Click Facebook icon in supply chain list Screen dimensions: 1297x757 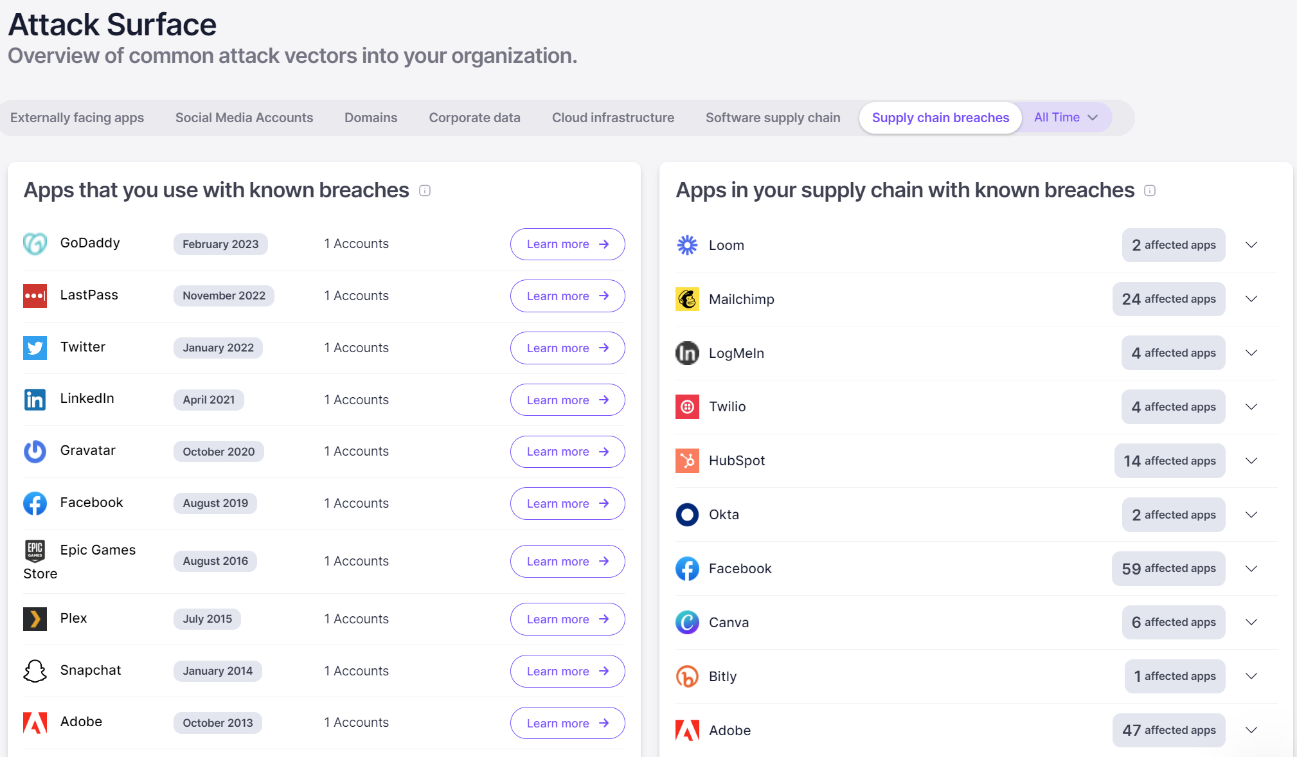tap(687, 569)
